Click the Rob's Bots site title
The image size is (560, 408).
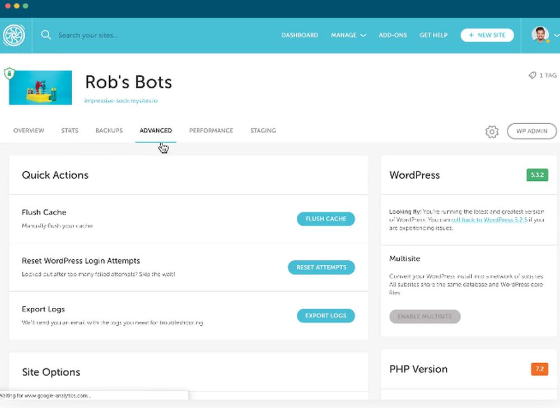[128, 82]
